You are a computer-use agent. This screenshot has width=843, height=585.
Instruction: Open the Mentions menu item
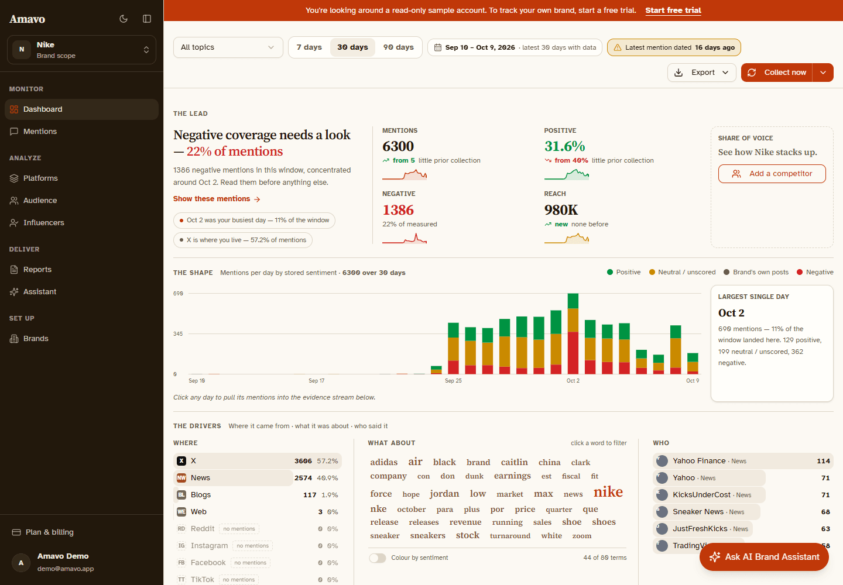tap(81, 132)
